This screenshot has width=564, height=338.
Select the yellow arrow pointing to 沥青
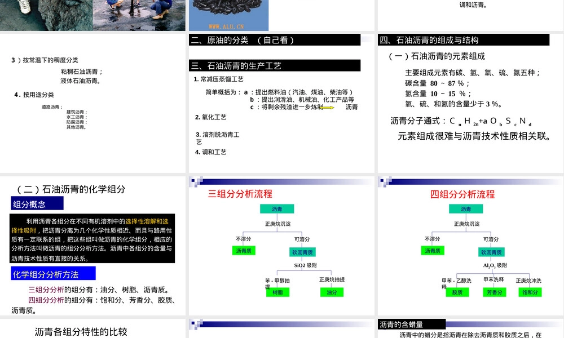coord(327,108)
